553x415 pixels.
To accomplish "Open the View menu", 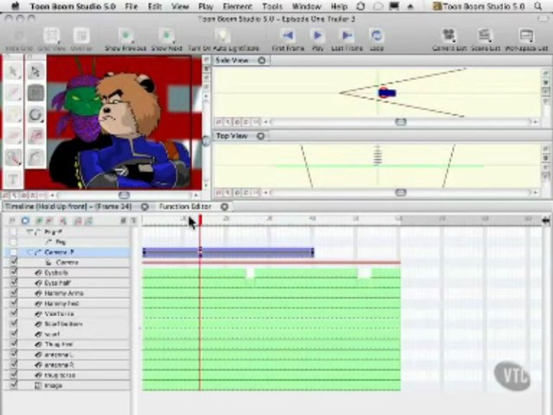I will 180,6.
